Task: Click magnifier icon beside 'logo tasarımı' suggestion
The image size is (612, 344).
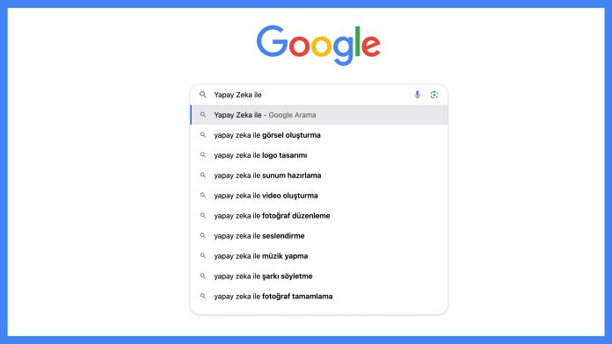Action: (202, 155)
